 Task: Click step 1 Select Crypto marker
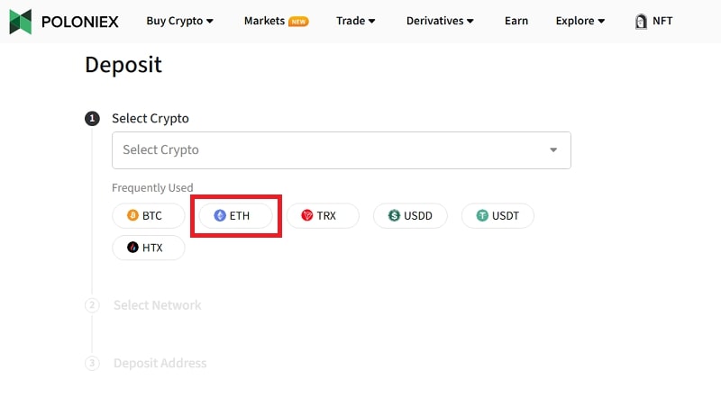coord(91,119)
